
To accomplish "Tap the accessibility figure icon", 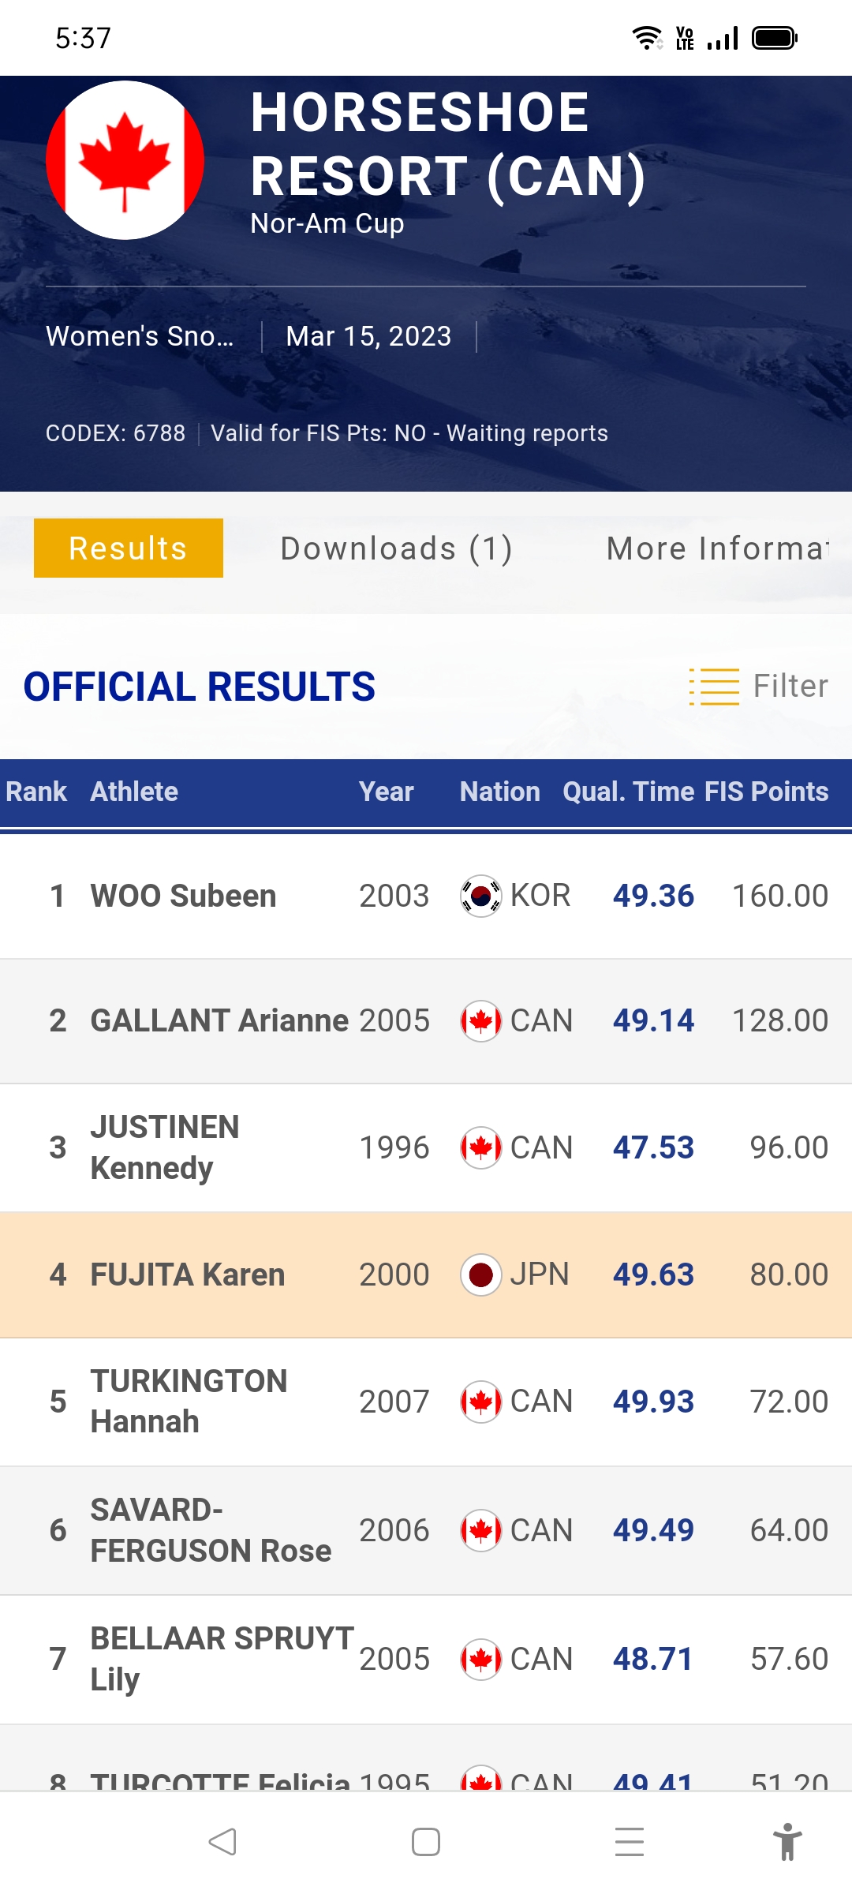I will tap(787, 1842).
